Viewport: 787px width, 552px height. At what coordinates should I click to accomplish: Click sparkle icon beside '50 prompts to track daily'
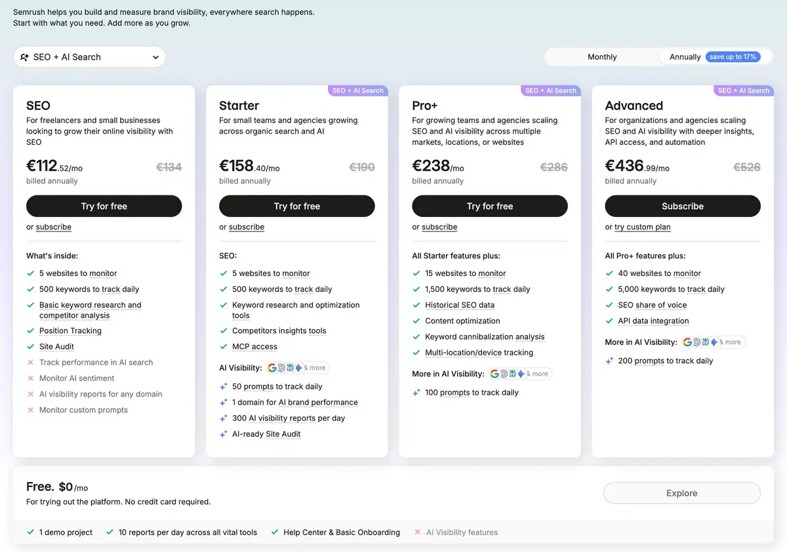[224, 387]
